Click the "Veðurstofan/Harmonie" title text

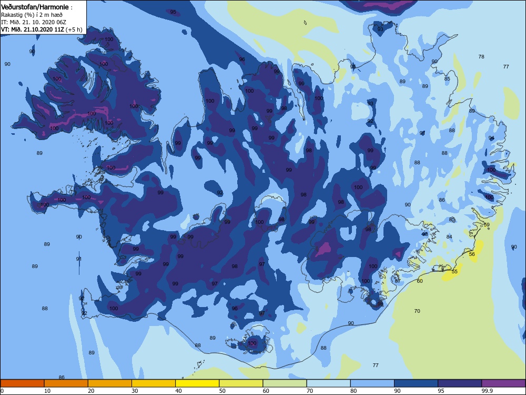pyautogui.click(x=35, y=7)
